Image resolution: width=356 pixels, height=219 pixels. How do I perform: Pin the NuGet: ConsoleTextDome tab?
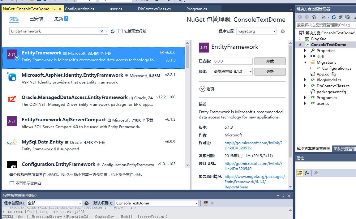point(54,9)
